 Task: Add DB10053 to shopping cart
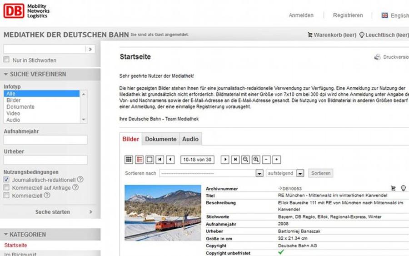pyautogui.click(x=394, y=188)
